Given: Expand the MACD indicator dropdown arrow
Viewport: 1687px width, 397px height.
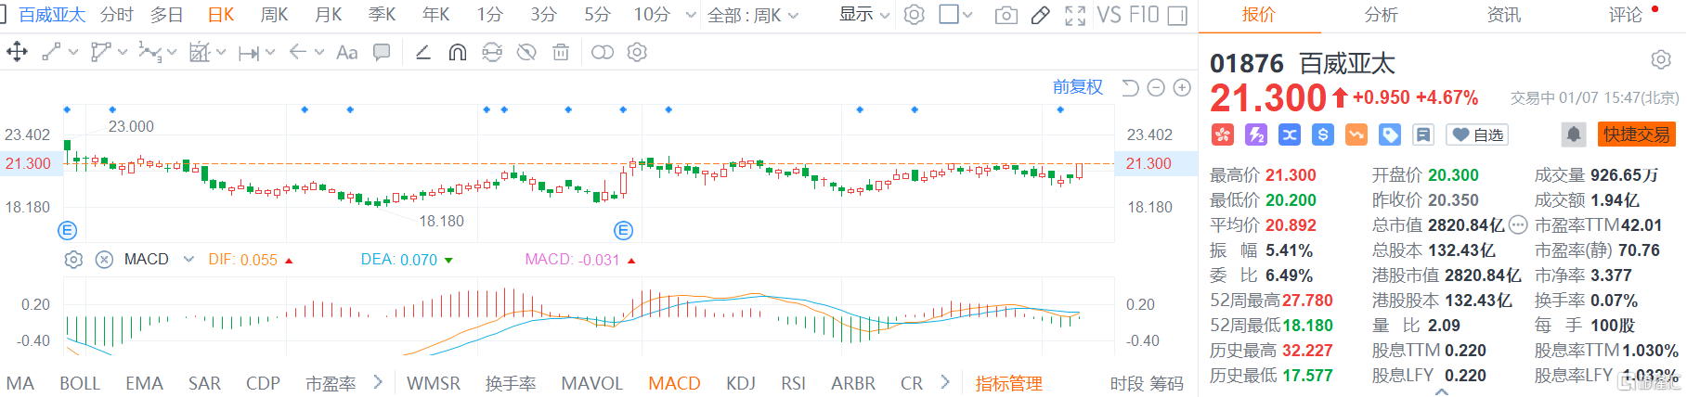Looking at the screenshot, I should 188,260.
